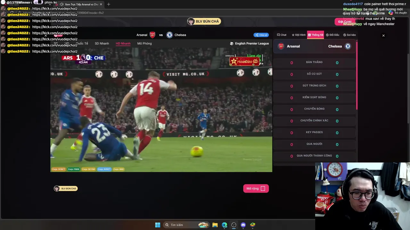Viewport: 410px width, 230px height.
Task: Click the Cược DEBET betting link
Action: pyautogui.click(x=59, y=169)
